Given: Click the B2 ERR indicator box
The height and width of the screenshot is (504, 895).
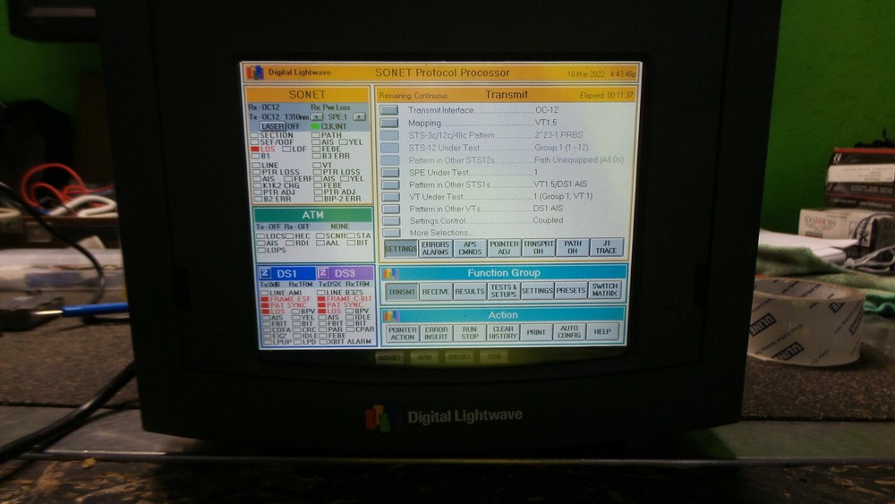Looking at the screenshot, I should pos(258,200).
